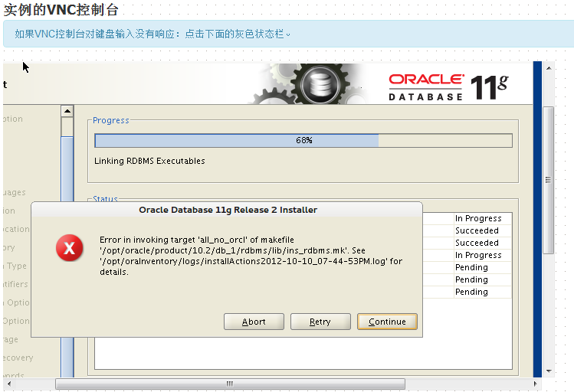
Task: Click the right scrollbar up arrow
Action: (x=549, y=68)
